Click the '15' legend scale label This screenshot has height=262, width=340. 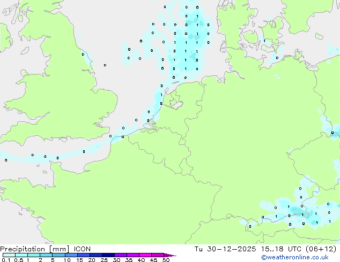coord(79,260)
